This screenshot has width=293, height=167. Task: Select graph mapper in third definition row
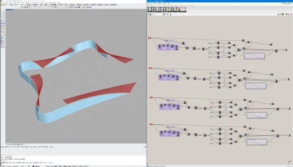point(257,115)
